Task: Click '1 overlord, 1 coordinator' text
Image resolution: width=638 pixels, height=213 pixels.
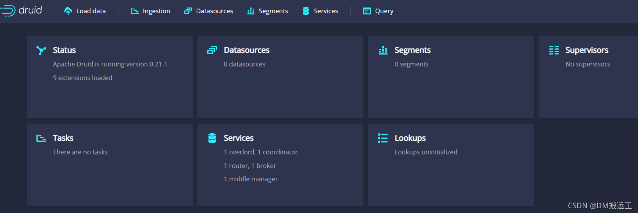Action: point(261,152)
